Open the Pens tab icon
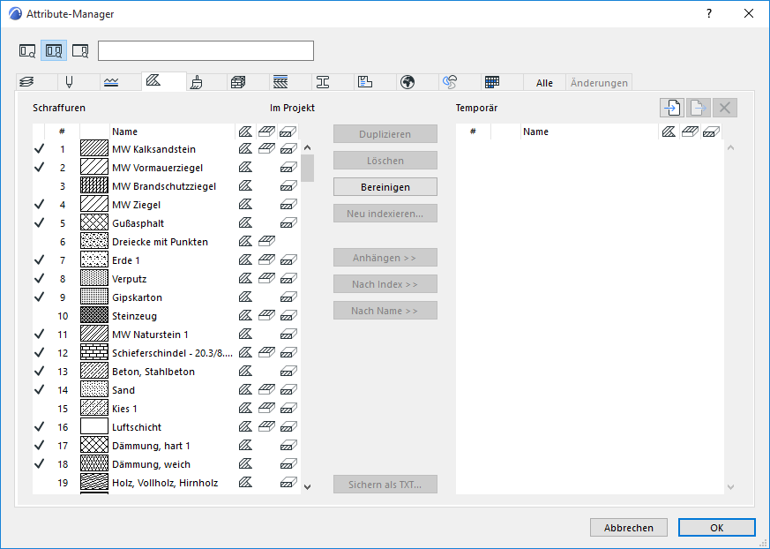Viewport: 770px width, 549px height. pos(69,82)
